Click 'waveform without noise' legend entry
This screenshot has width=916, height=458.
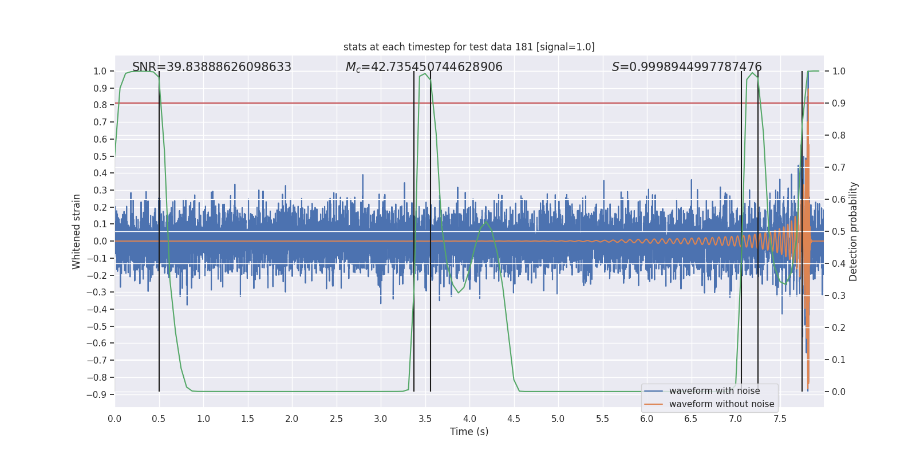coord(721,404)
